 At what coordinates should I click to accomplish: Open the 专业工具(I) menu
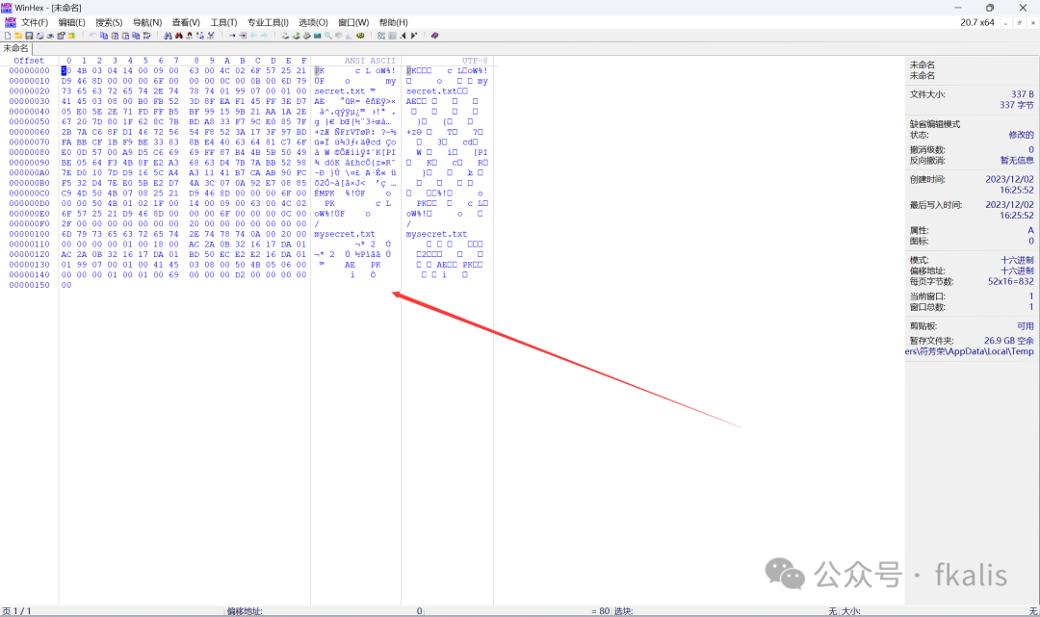(268, 22)
